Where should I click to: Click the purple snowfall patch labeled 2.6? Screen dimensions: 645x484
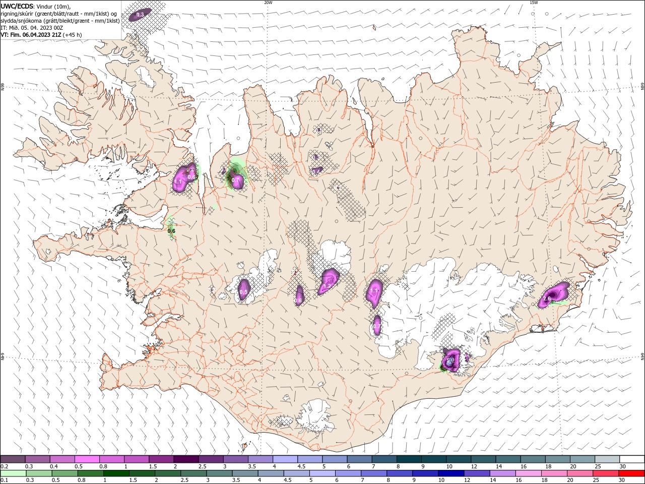[x=553, y=294]
